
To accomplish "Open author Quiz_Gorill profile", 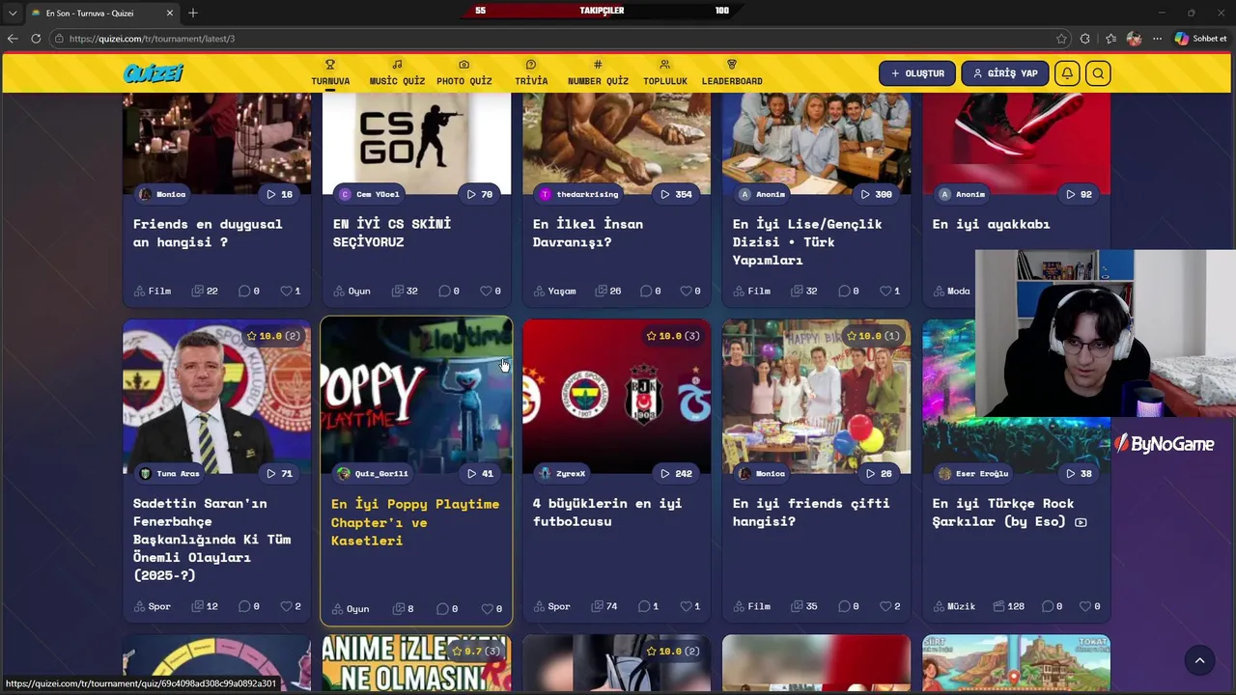I will pos(373,473).
